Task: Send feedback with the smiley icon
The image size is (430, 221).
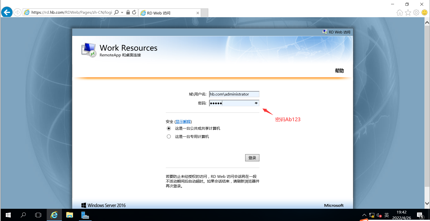Action: (x=425, y=12)
